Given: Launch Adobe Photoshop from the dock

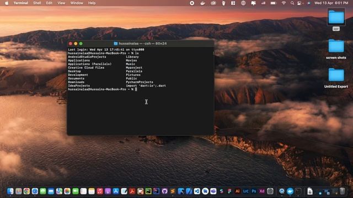Looking at the screenshot, I should (x=254, y=191).
